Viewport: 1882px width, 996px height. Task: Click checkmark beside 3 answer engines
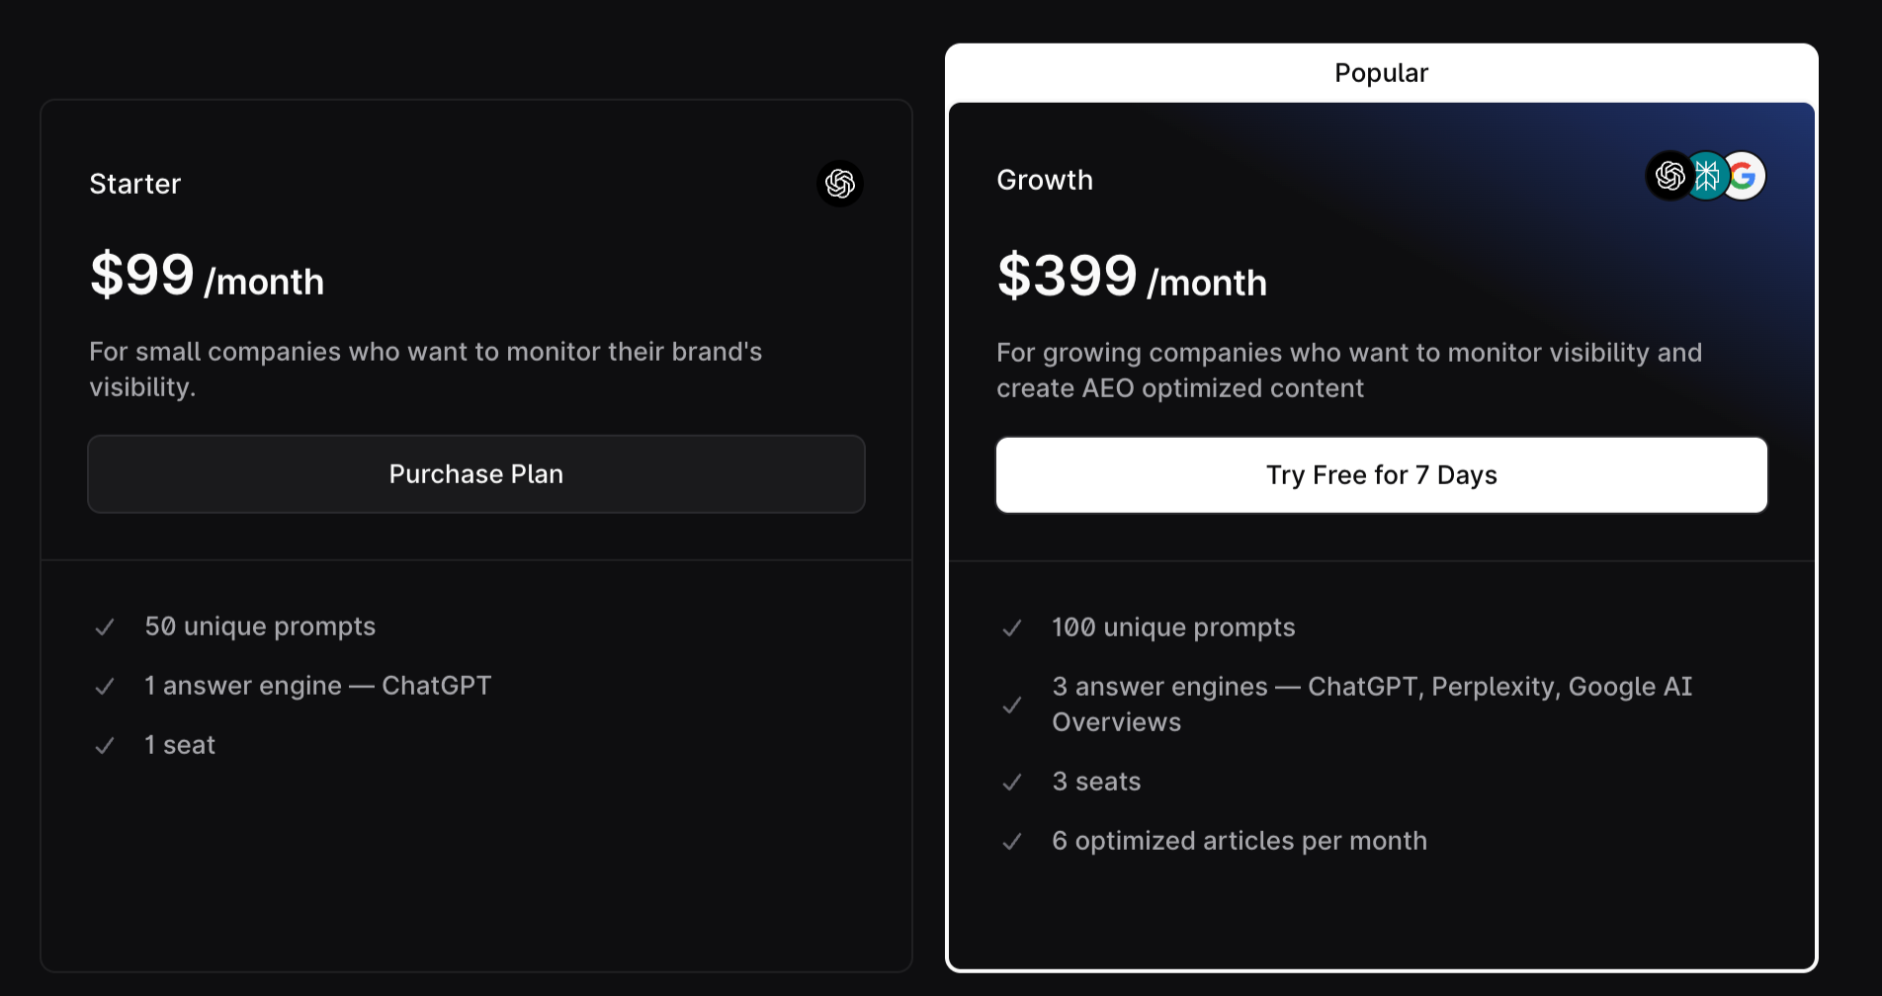tap(1012, 705)
